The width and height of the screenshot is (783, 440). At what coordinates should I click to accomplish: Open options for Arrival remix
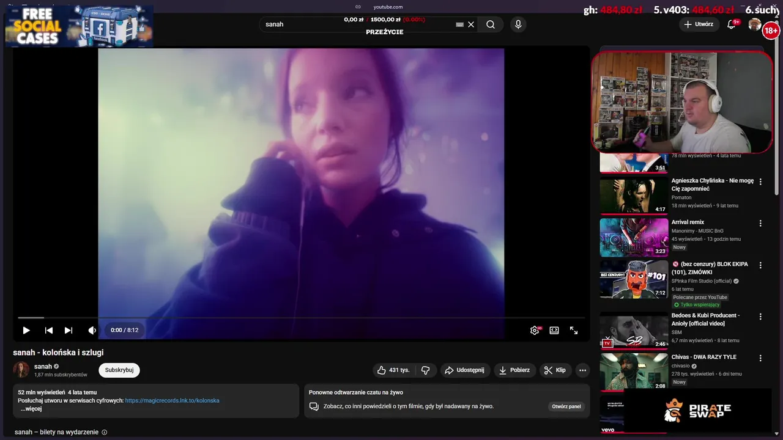click(x=760, y=224)
